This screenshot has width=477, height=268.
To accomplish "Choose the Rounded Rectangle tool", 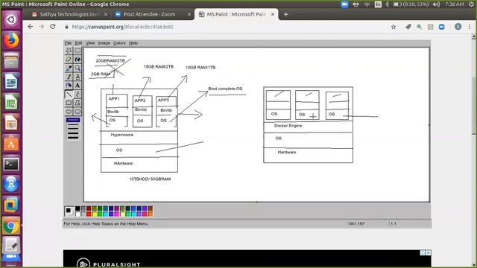I will 78,112.
